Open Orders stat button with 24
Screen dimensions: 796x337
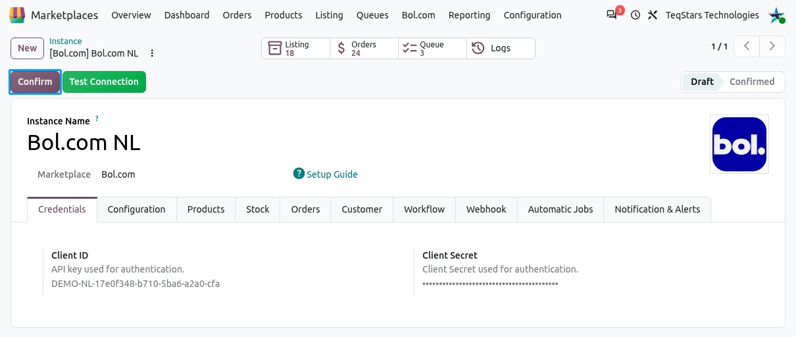pyautogui.click(x=364, y=48)
